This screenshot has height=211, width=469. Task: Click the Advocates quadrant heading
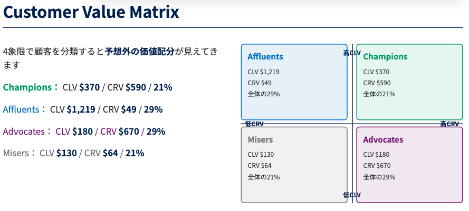pos(383,140)
